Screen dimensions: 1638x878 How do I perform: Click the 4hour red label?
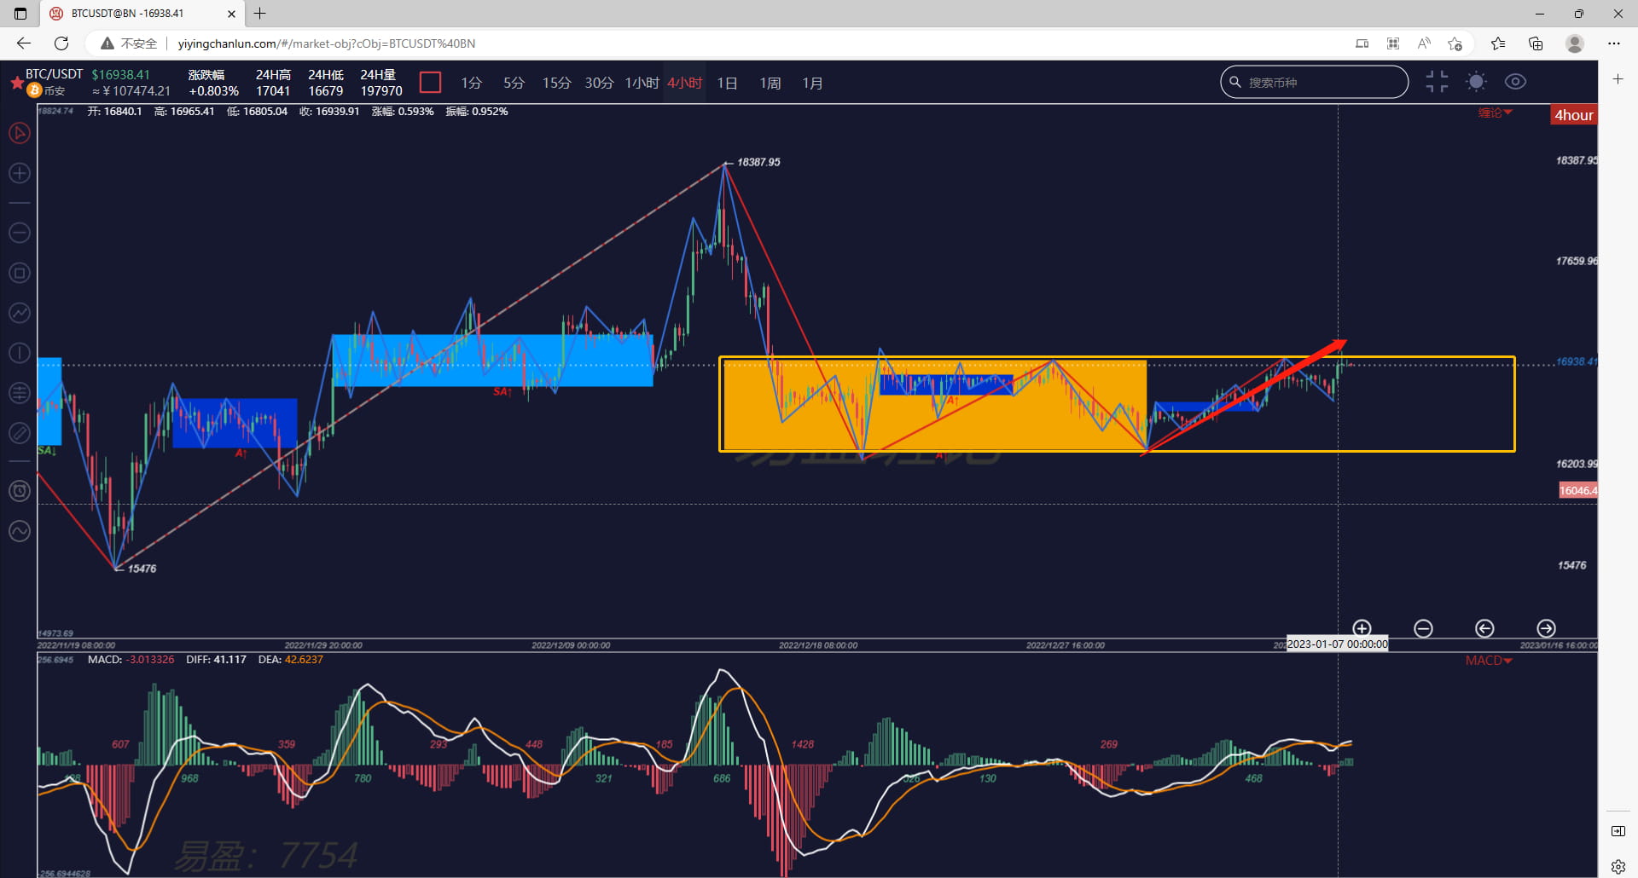point(1574,115)
